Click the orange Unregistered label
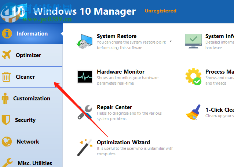Image resolution: width=234 pixels, height=167 pixels. [160, 11]
